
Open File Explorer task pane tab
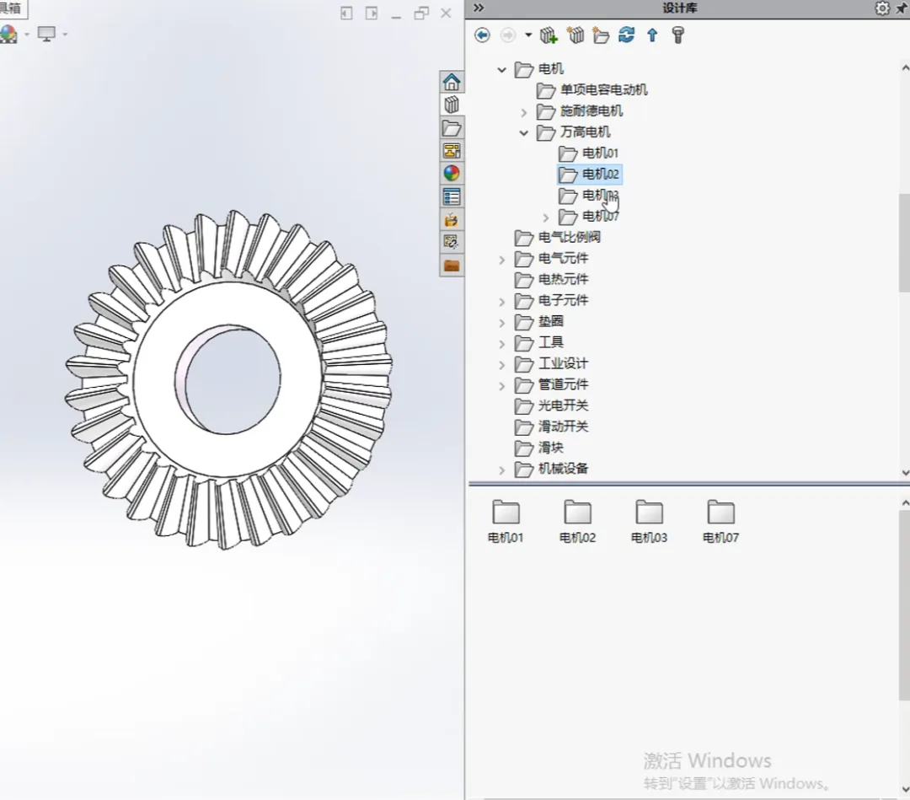tap(452, 128)
